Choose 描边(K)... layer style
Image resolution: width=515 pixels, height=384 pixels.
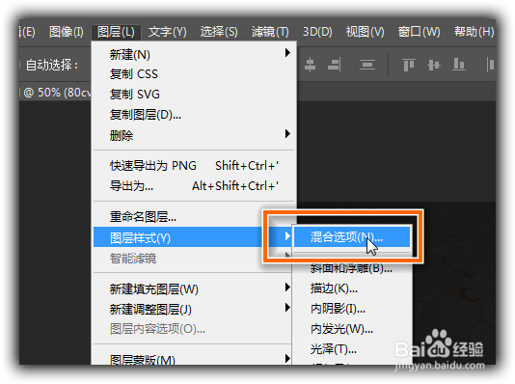[x=352, y=288]
